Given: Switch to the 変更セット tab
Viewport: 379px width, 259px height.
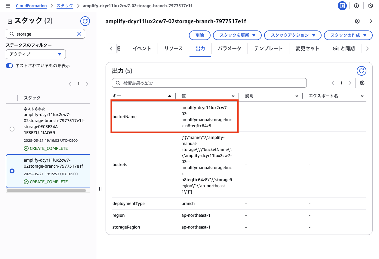Looking at the screenshot, I should [x=307, y=49].
